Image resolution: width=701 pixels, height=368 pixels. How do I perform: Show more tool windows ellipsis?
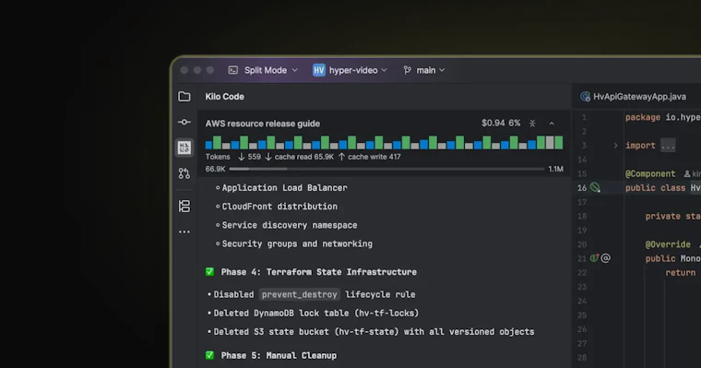[184, 231]
